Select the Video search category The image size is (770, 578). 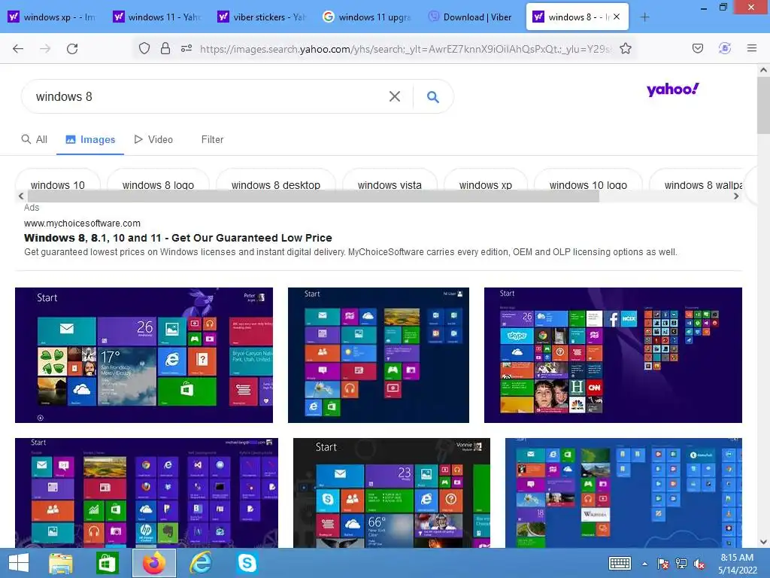[153, 139]
